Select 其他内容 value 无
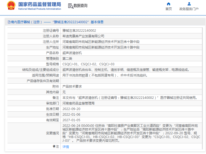 click(x=64, y=92)
